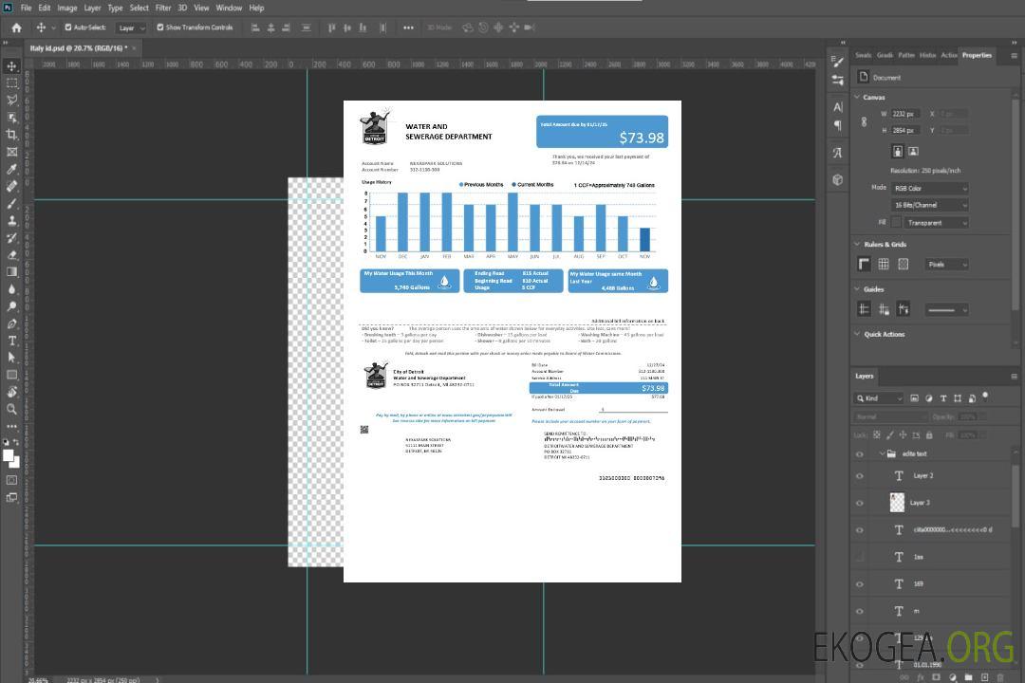This screenshot has width=1025, height=683.
Task: Click the canvas Fill color swatch
Action: pos(895,222)
